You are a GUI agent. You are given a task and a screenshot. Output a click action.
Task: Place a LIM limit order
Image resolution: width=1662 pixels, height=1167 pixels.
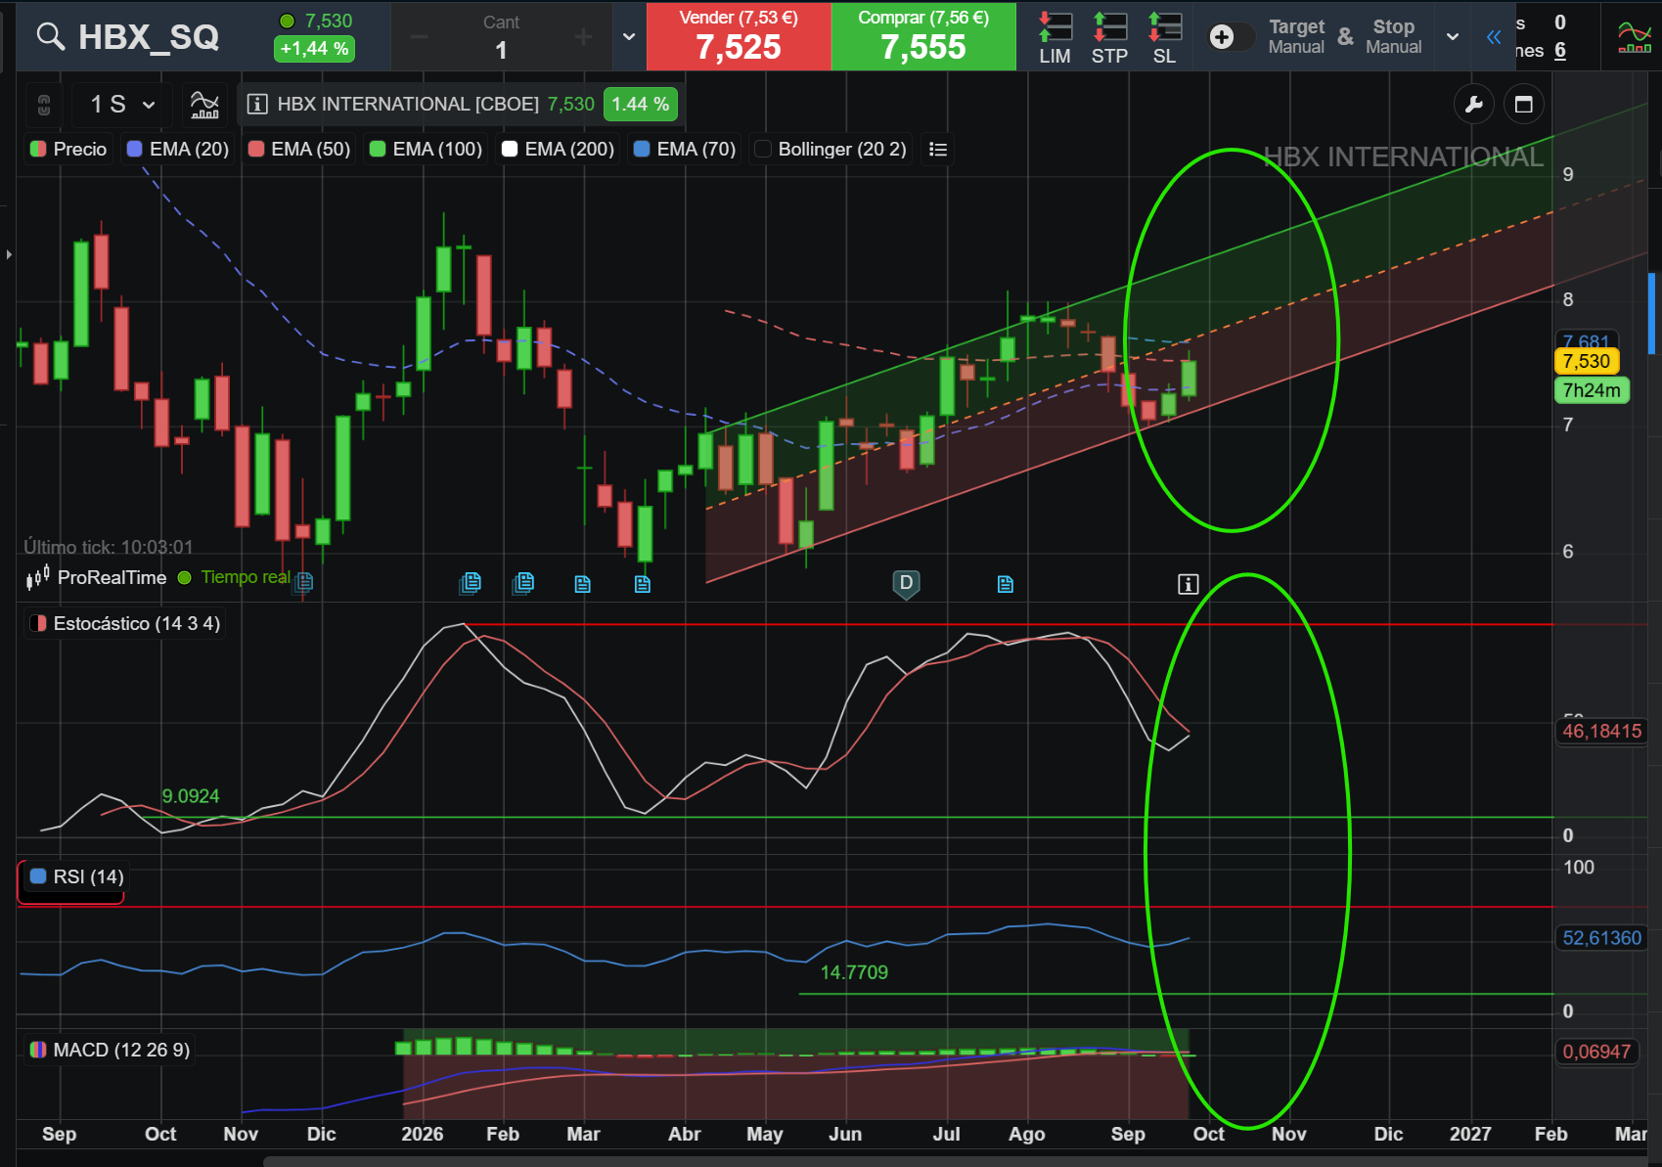click(1055, 37)
